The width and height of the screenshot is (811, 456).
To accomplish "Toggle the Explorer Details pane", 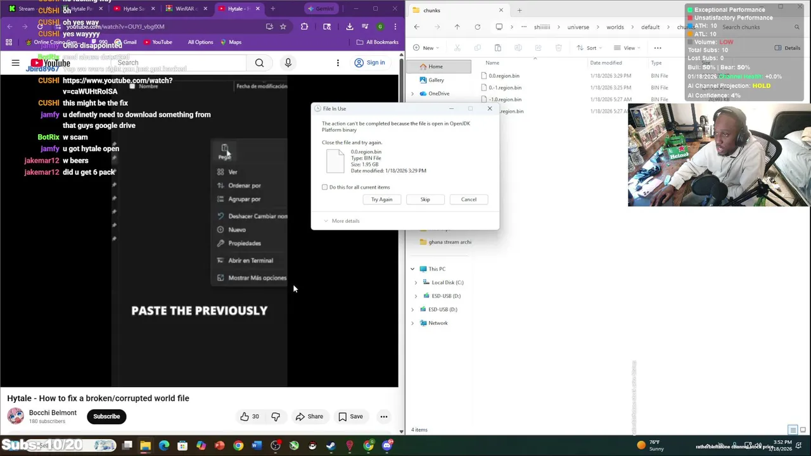I will tap(788, 48).
